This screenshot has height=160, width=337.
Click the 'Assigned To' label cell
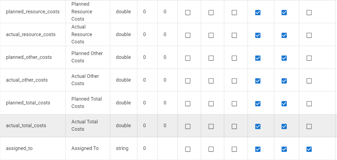click(85, 148)
